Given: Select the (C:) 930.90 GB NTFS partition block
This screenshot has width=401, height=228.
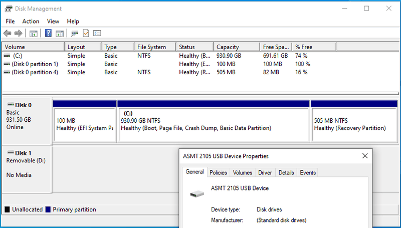Looking at the screenshot, I should click(x=214, y=121).
